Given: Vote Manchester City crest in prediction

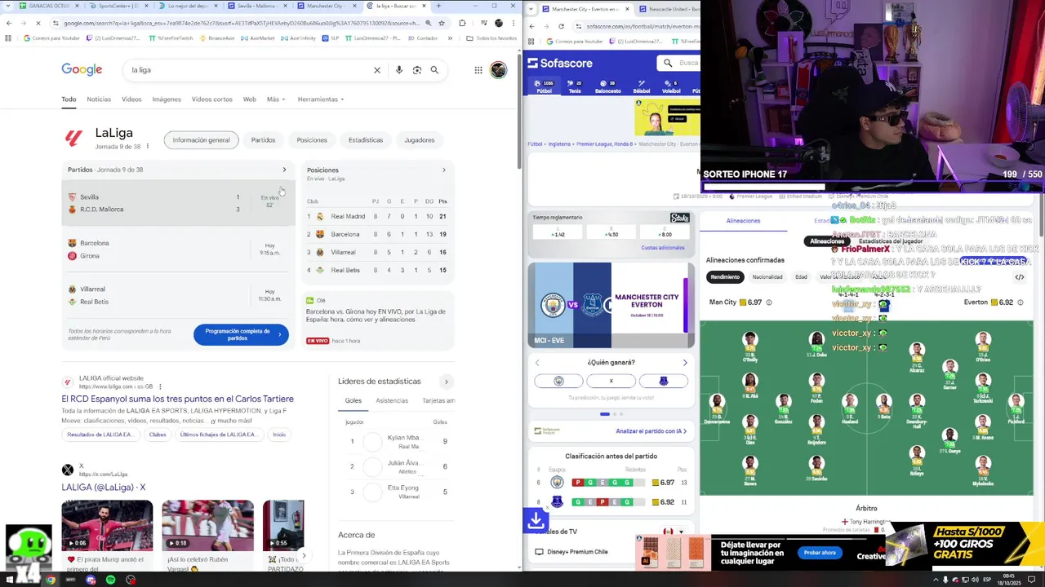Looking at the screenshot, I should (558, 381).
